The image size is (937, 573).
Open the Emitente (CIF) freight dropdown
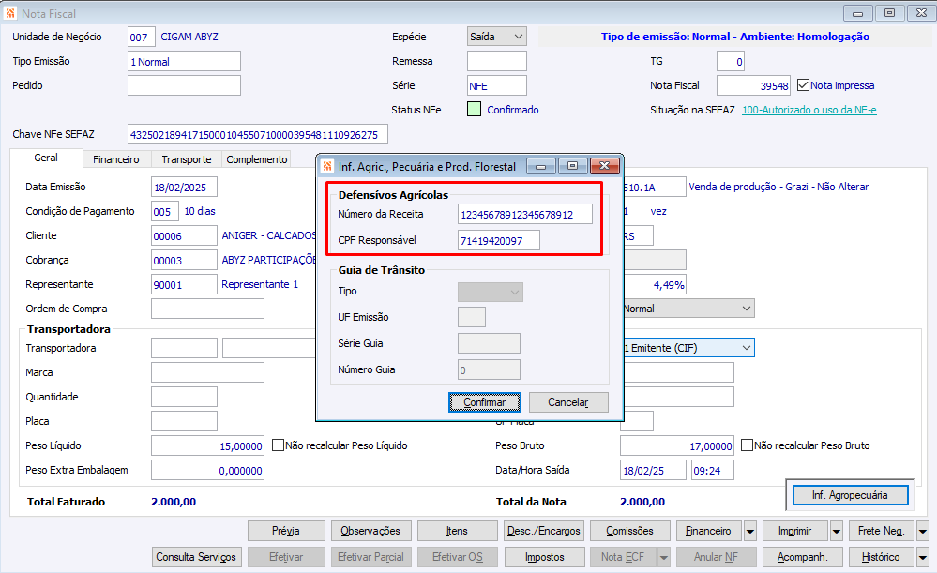click(688, 348)
